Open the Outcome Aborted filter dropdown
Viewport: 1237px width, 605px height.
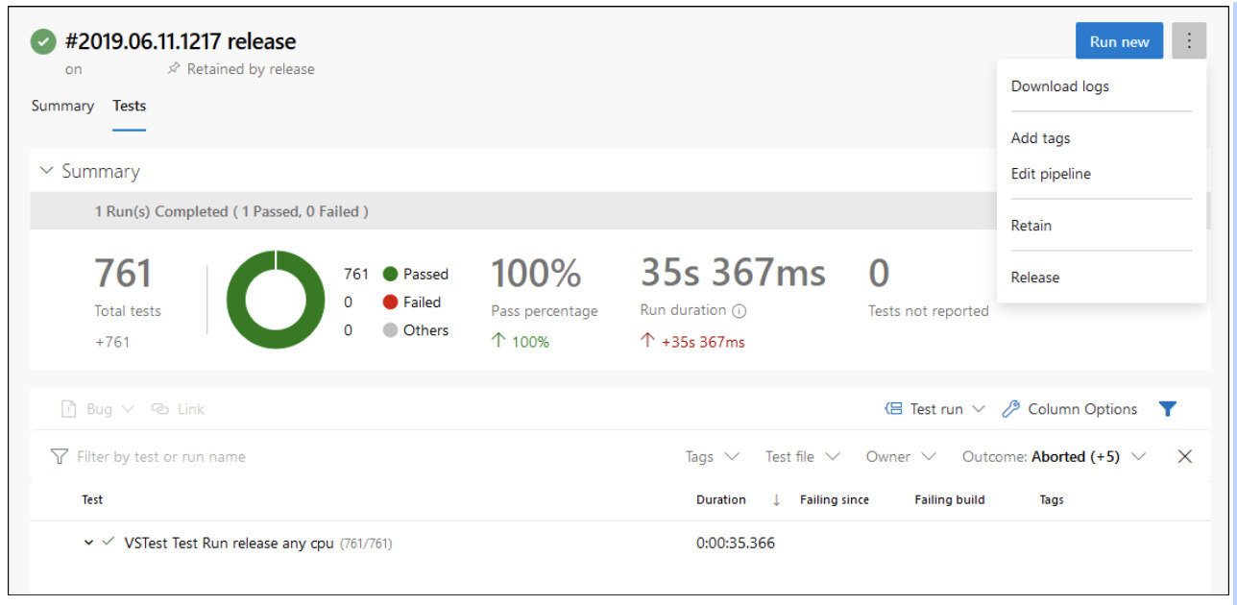click(x=1054, y=456)
